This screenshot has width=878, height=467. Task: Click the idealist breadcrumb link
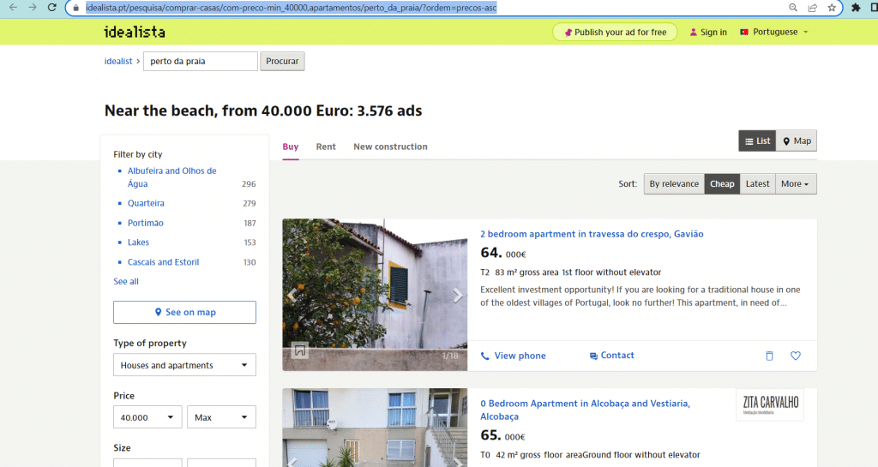(118, 61)
